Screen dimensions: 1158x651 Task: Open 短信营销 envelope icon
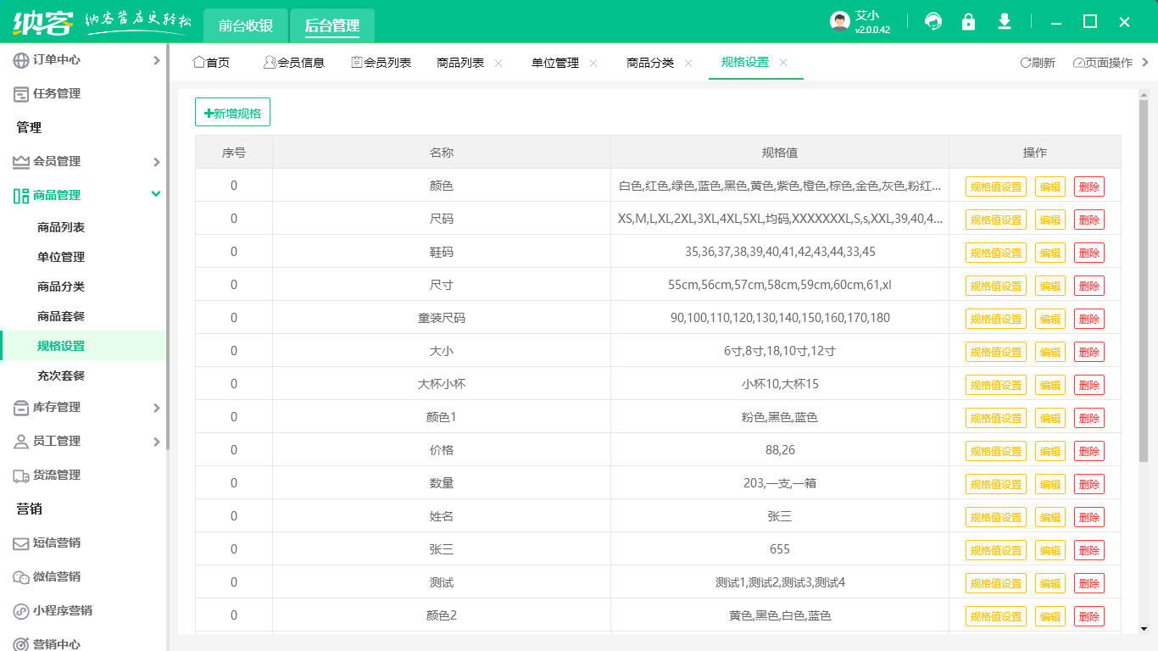[21, 543]
